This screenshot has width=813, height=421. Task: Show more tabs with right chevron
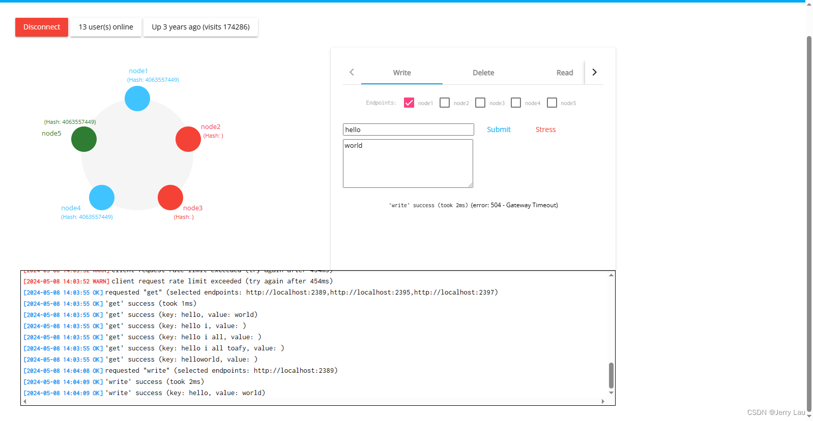point(594,72)
